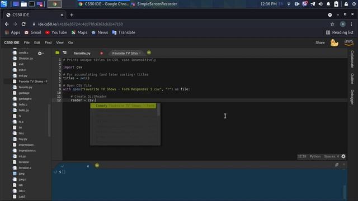Click the red unsaved dot on favorite.py tab
Image resolution: width=358 pixels, height=201 pixels.
click(101, 54)
